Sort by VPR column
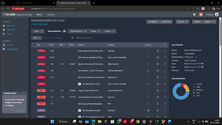 click(x=62, y=45)
